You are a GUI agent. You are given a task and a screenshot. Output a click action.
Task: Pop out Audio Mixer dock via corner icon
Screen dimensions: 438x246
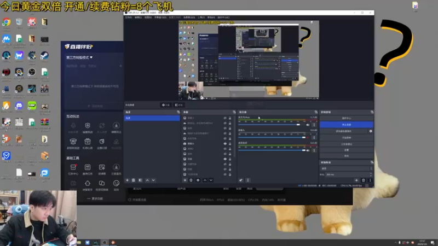point(316,112)
